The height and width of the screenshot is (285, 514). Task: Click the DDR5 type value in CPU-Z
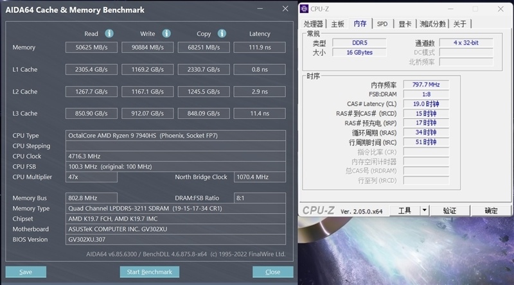[x=360, y=42]
